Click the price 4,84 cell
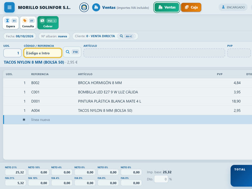 pyautogui.click(x=237, y=83)
